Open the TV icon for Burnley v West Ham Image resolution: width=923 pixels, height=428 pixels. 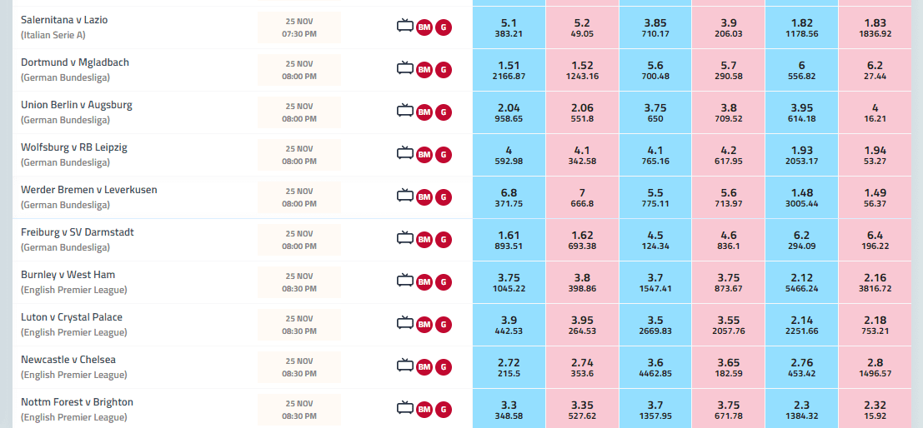point(404,281)
